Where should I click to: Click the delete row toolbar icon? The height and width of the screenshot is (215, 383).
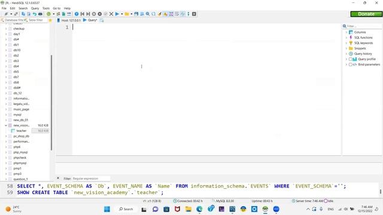point(100,14)
